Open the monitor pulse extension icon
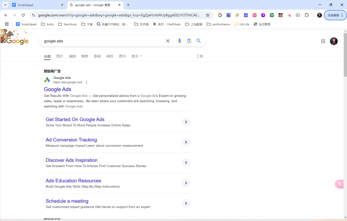 click(x=298, y=15)
